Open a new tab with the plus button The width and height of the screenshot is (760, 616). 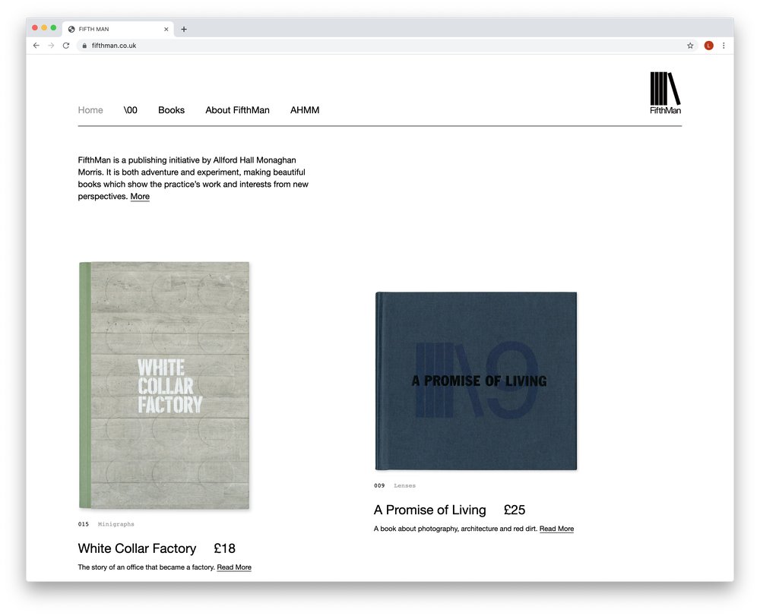click(184, 29)
